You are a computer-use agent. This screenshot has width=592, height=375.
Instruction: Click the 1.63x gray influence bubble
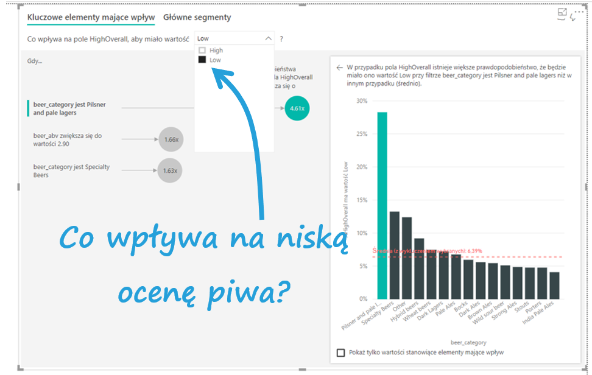tap(169, 171)
